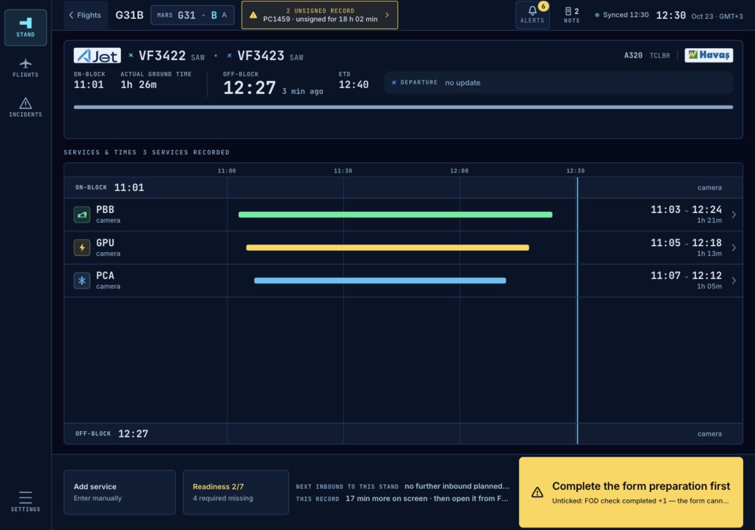Open the Readiness 2/7 panel
This screenshot has height=530, width=755.
tap(236, 492)
